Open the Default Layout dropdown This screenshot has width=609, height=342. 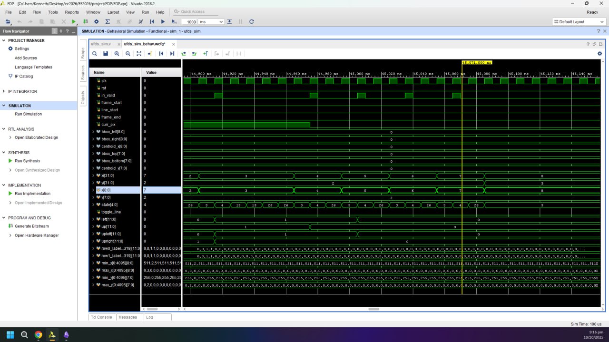(x=579, y=22)
